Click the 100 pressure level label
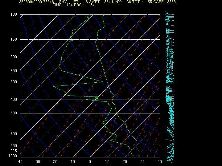The height and width of the screenshot is (166, 222). click(x=14, y=14)
